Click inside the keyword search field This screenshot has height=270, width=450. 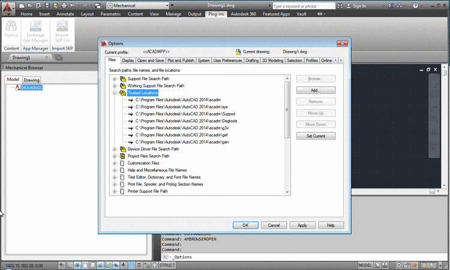click(x=304, y=6)
